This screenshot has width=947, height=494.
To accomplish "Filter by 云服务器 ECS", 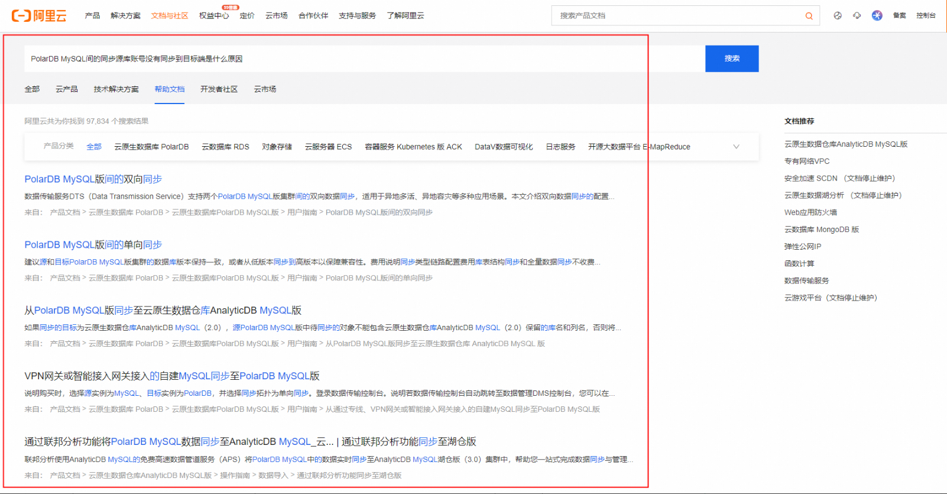I will [328, 147].
